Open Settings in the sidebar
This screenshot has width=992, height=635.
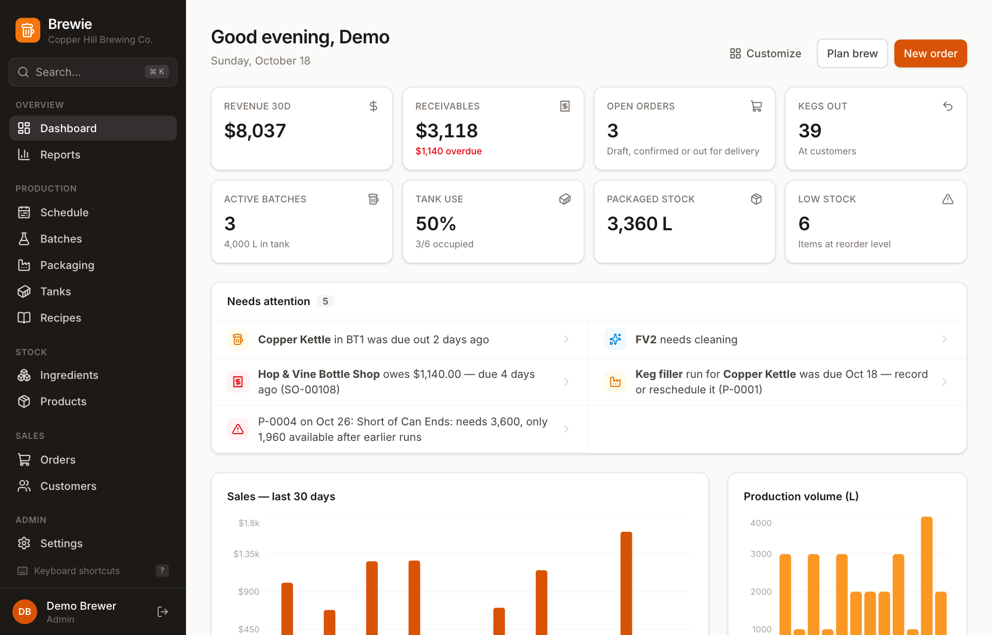tap(93, 543)
